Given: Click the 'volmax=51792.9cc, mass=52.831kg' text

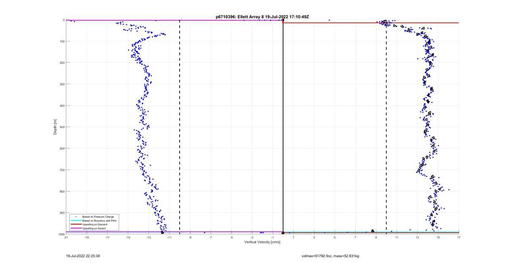Looking at the screenshot, I should coord(330,256).
